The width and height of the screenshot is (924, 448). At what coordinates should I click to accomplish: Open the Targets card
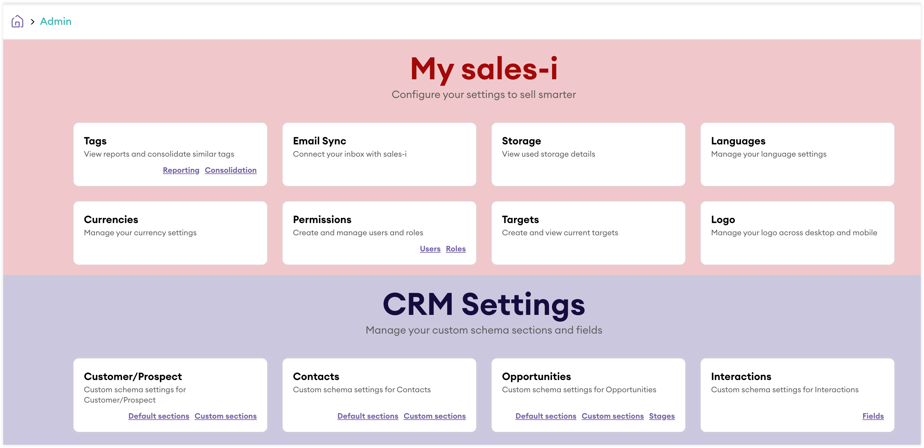[x=588, y=233]
